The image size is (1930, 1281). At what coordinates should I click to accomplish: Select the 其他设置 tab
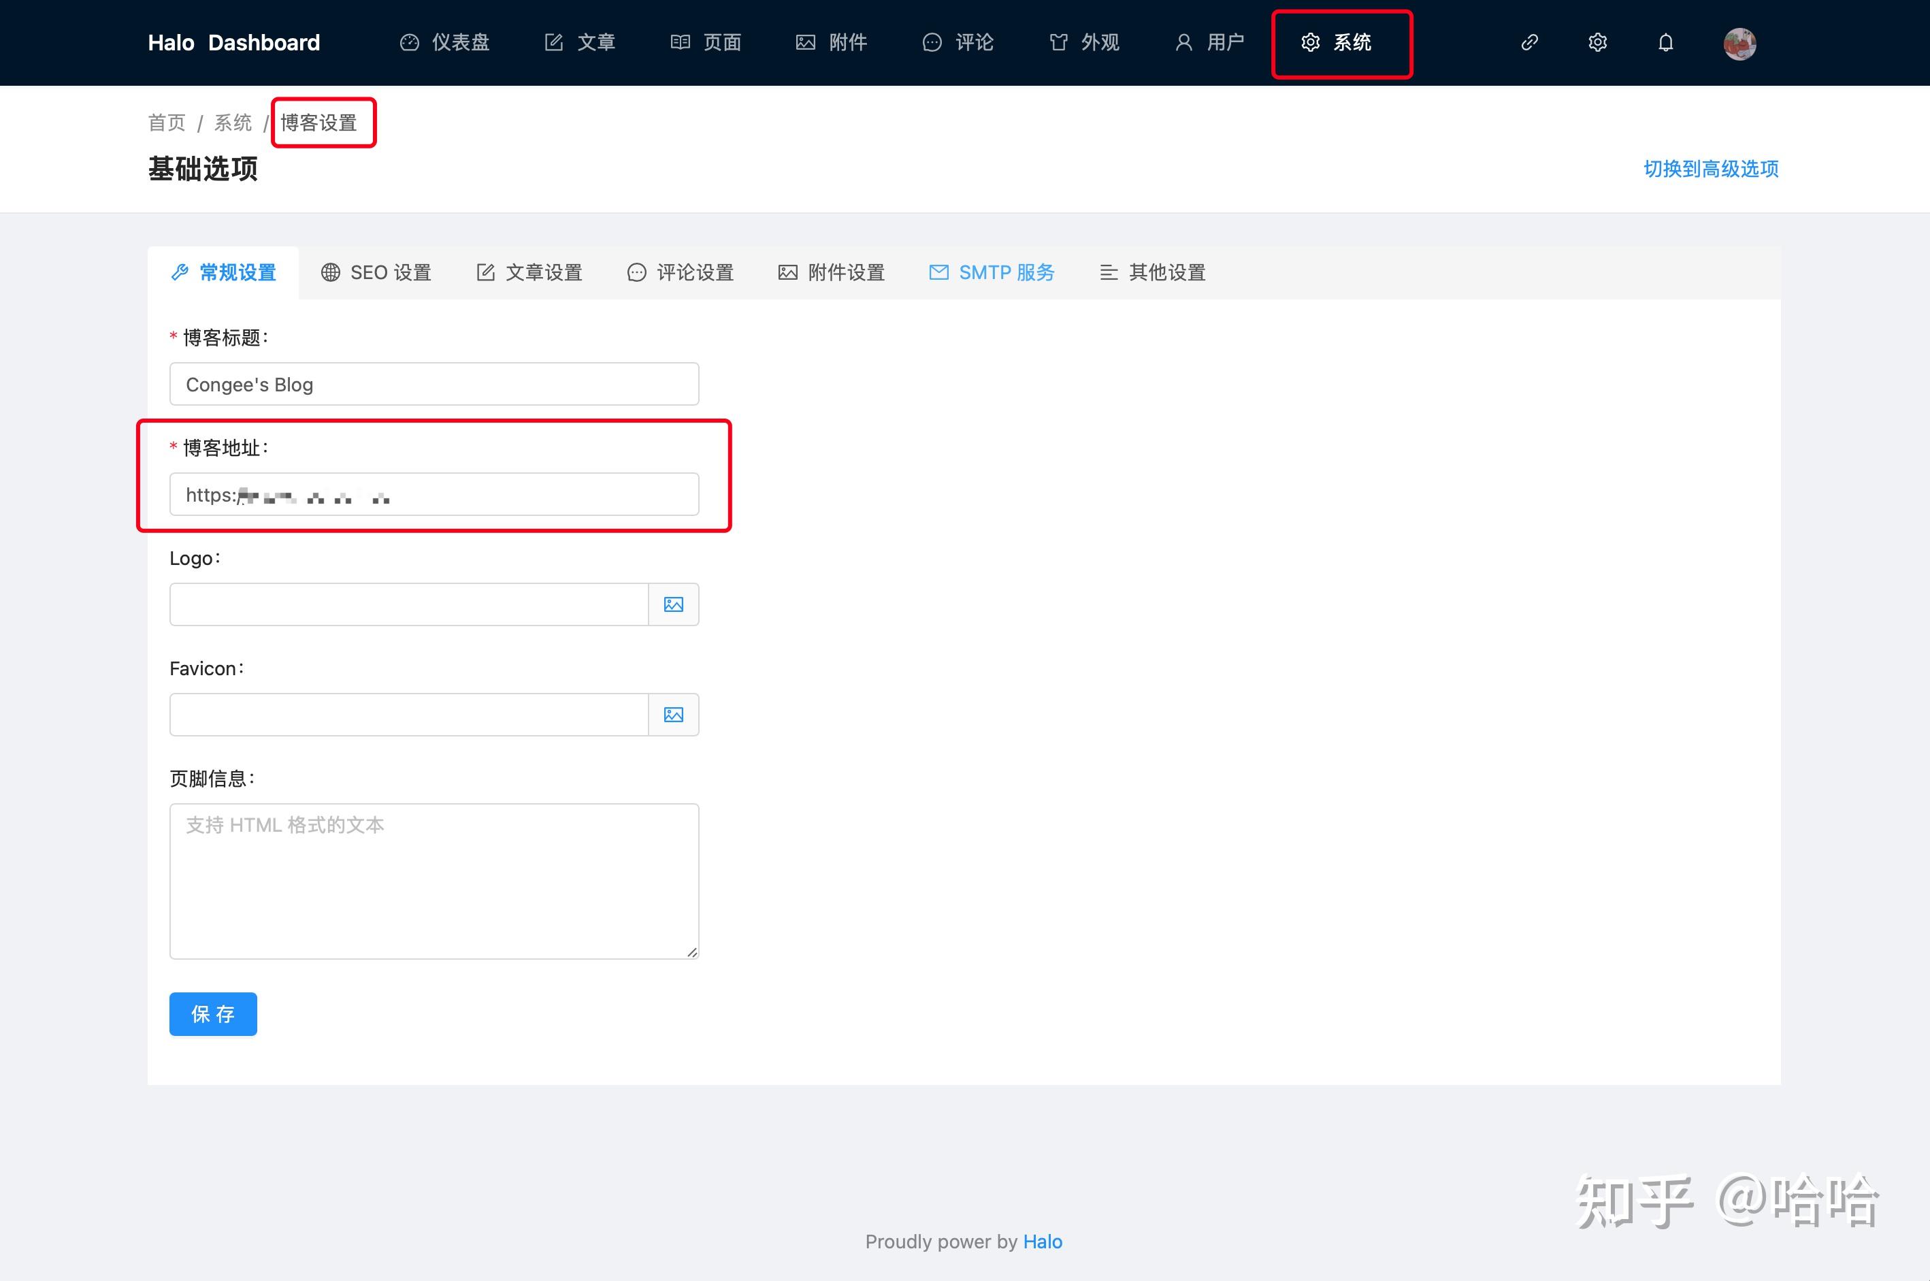click(1152, 273)
